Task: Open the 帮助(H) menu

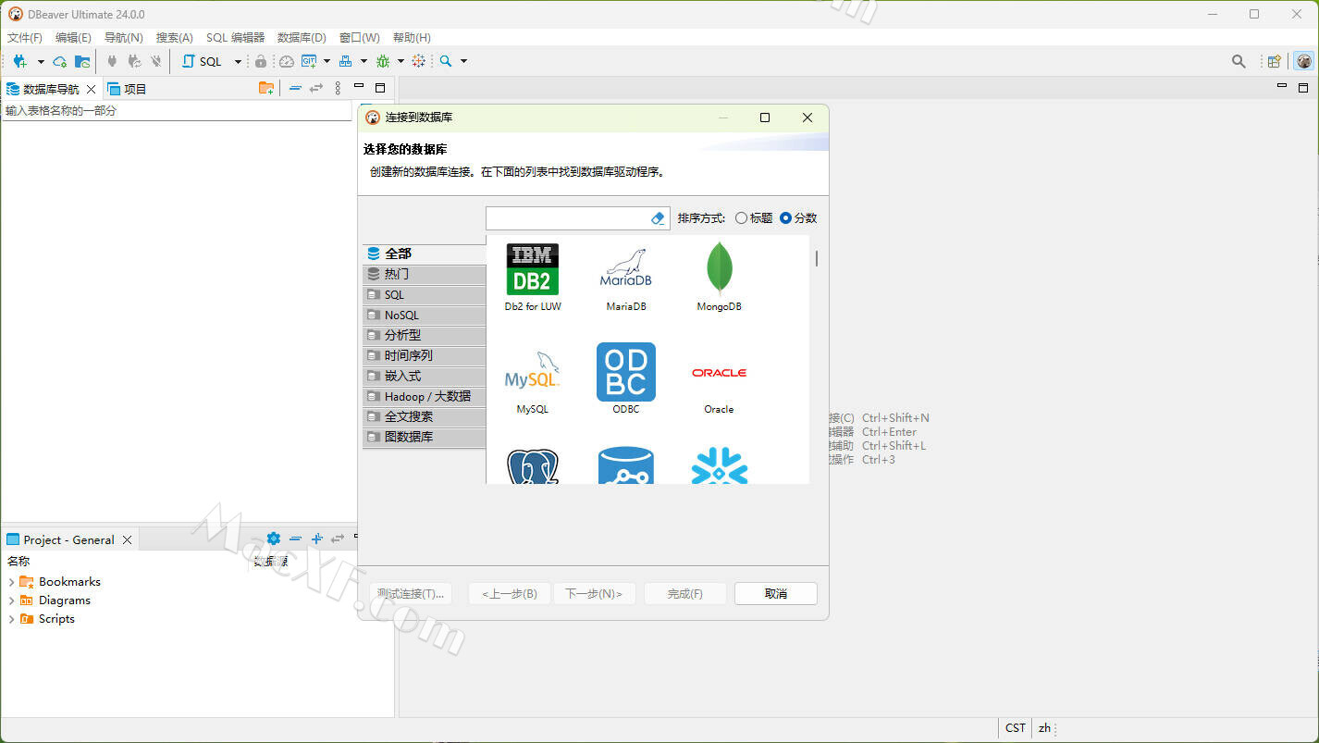Action: point(412,38)
